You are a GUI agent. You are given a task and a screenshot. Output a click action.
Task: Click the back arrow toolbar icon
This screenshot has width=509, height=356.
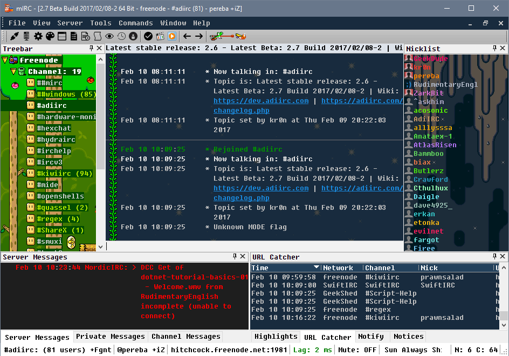[x=187, y=36]
